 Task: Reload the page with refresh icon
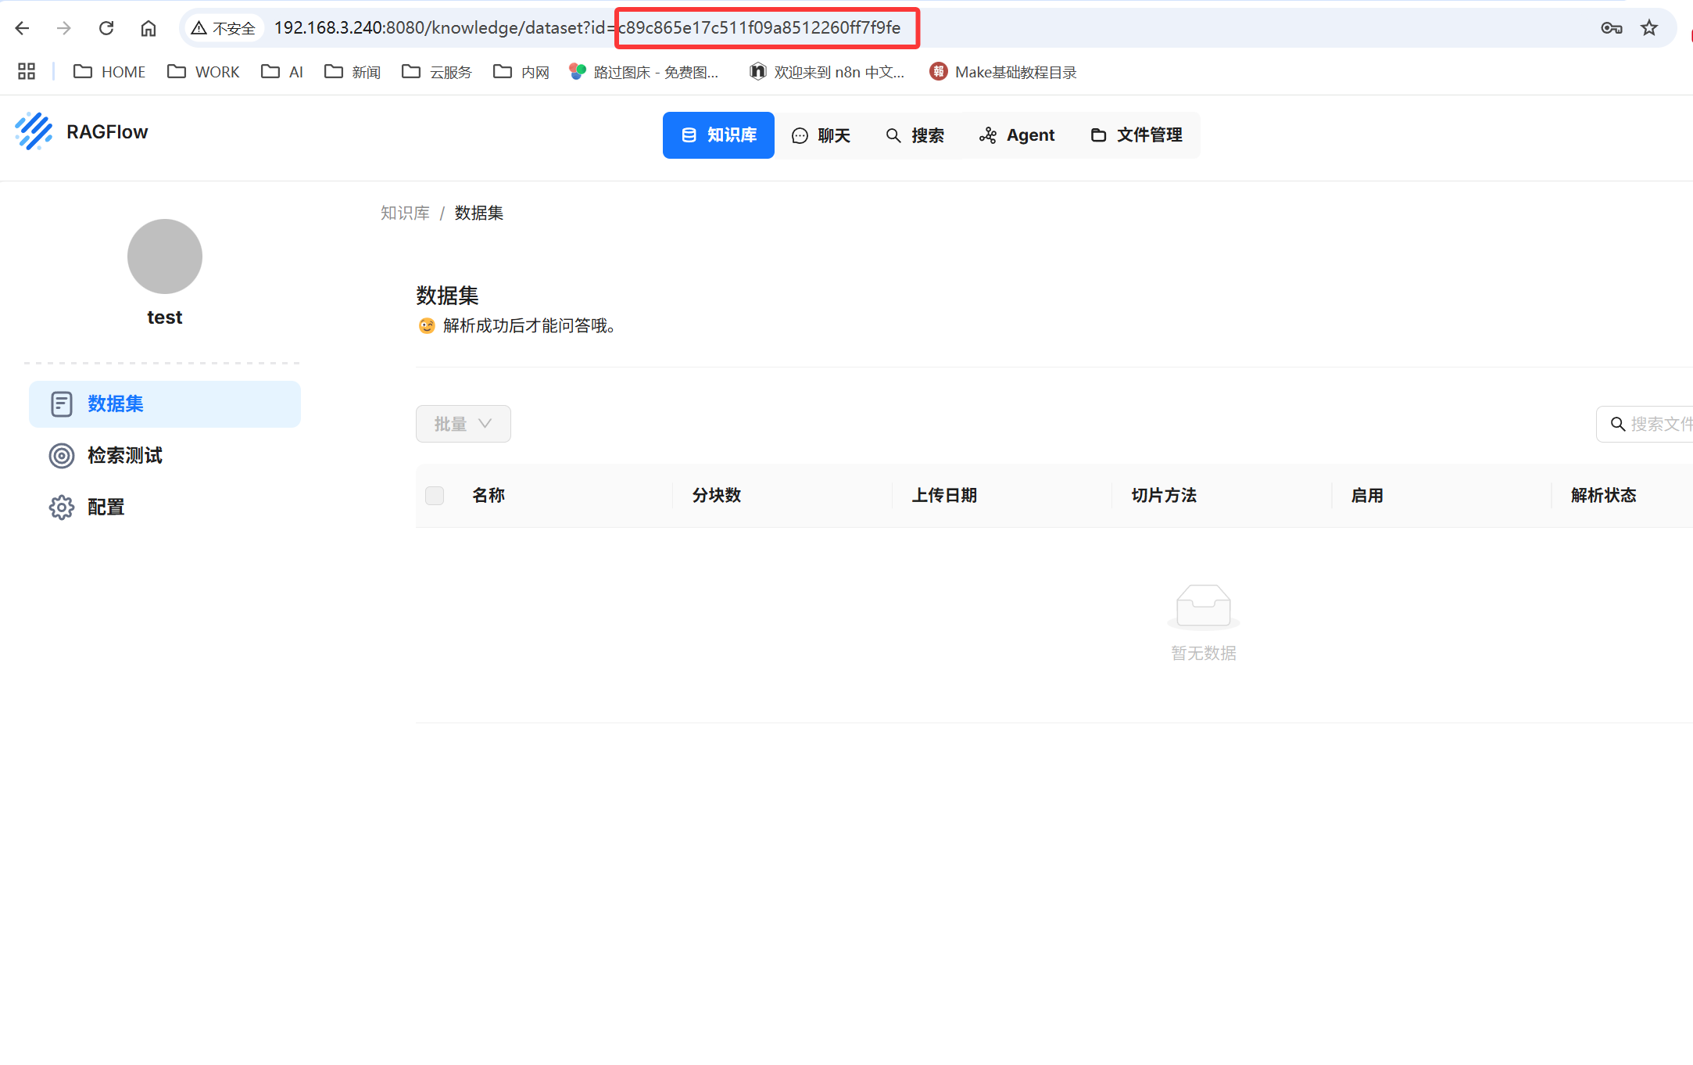[x=106, y=27]
